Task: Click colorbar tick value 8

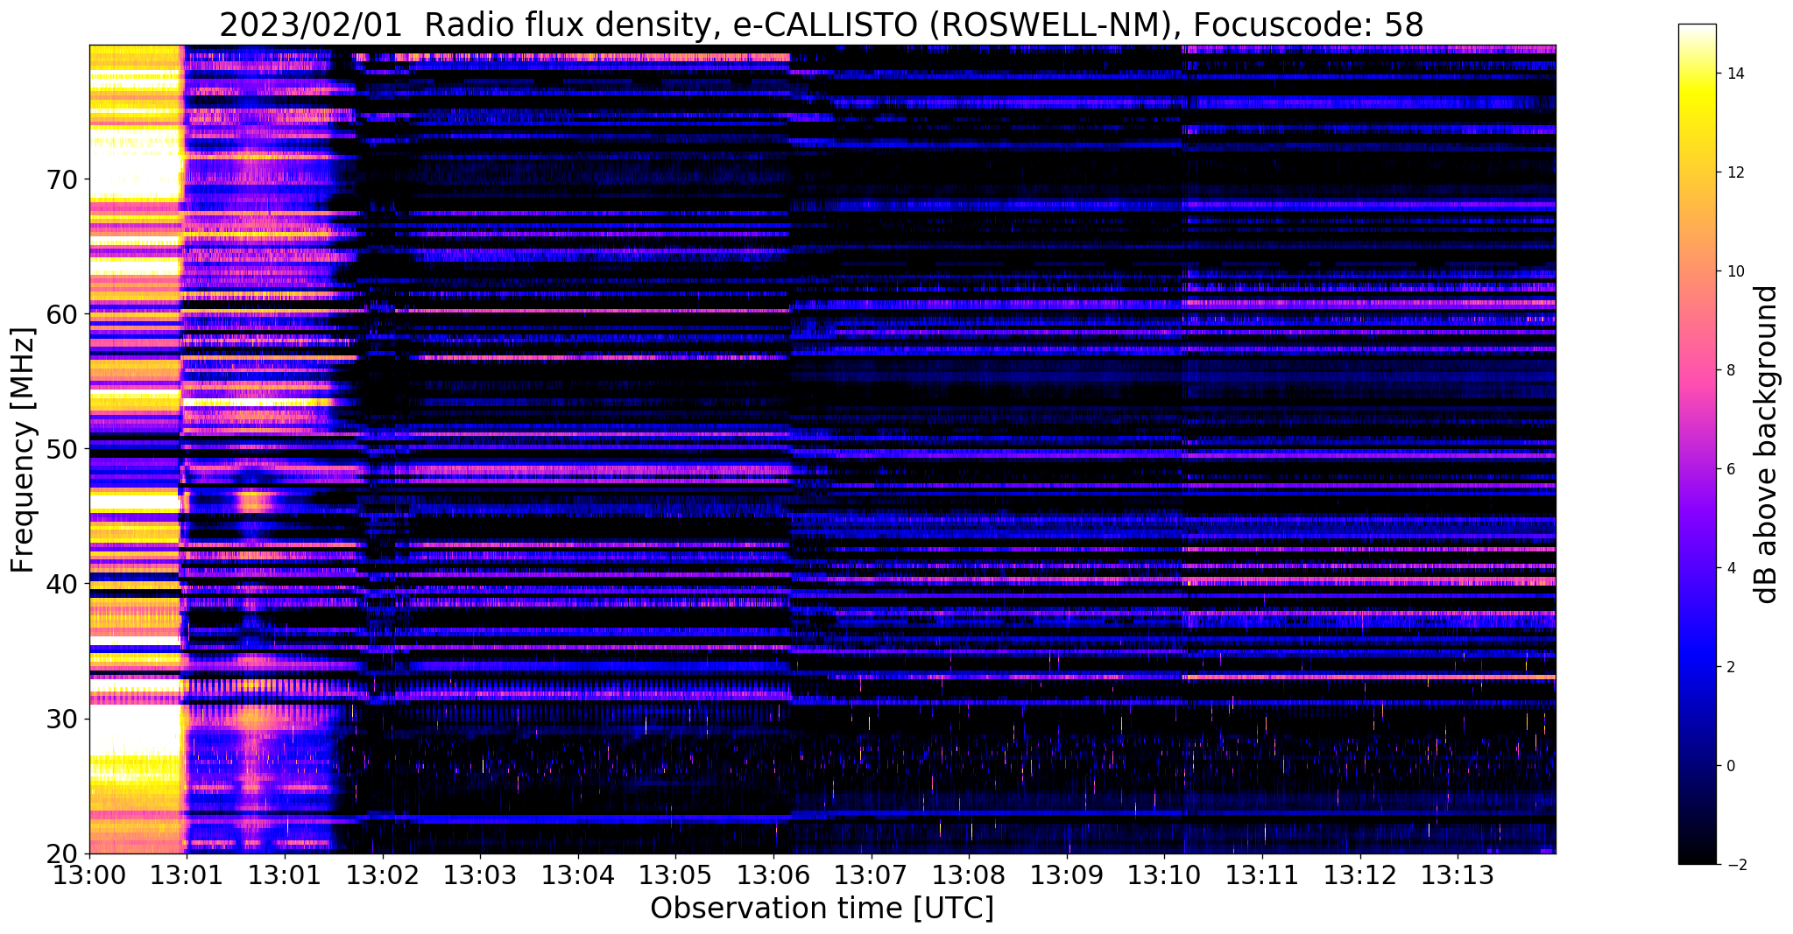Action: (x=1730, y=370)
